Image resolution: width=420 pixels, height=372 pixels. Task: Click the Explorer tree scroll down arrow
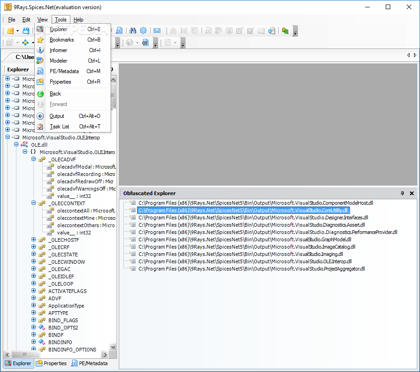(113, 347)
